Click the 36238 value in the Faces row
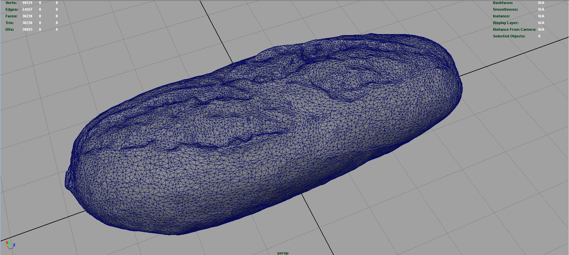Image resolution: width=569 pixels, height=255 pixels. click(27, 16)
